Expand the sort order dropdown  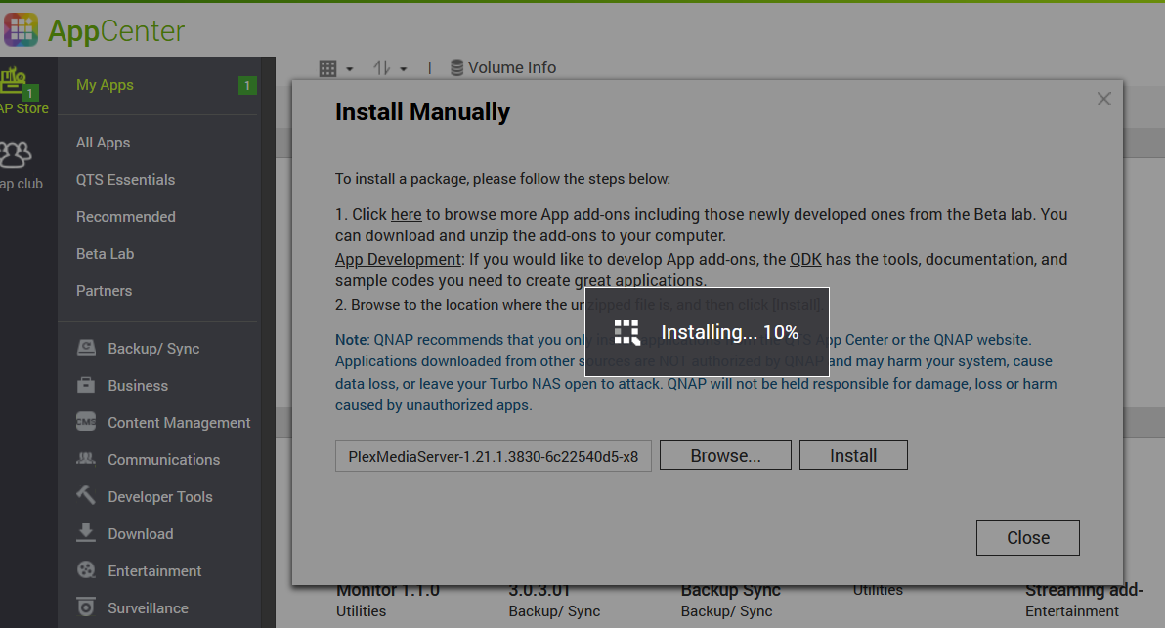(x=390, y=68)
